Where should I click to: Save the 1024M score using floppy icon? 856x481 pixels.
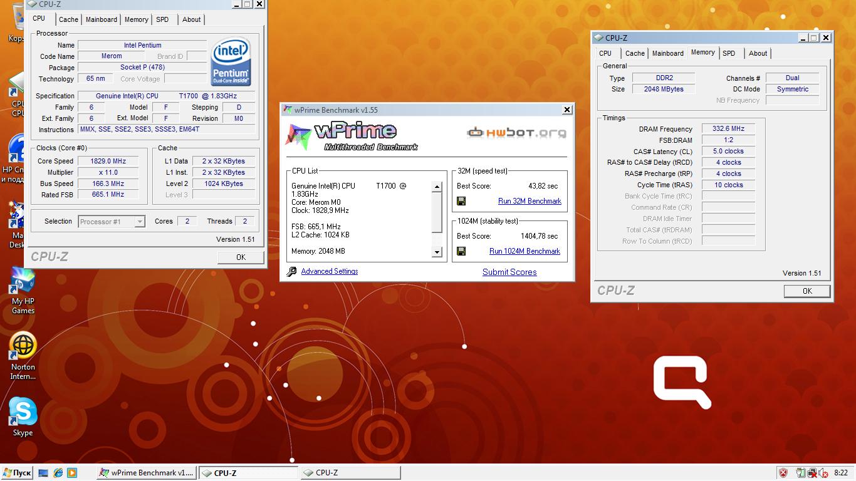(x=461, y=251)
